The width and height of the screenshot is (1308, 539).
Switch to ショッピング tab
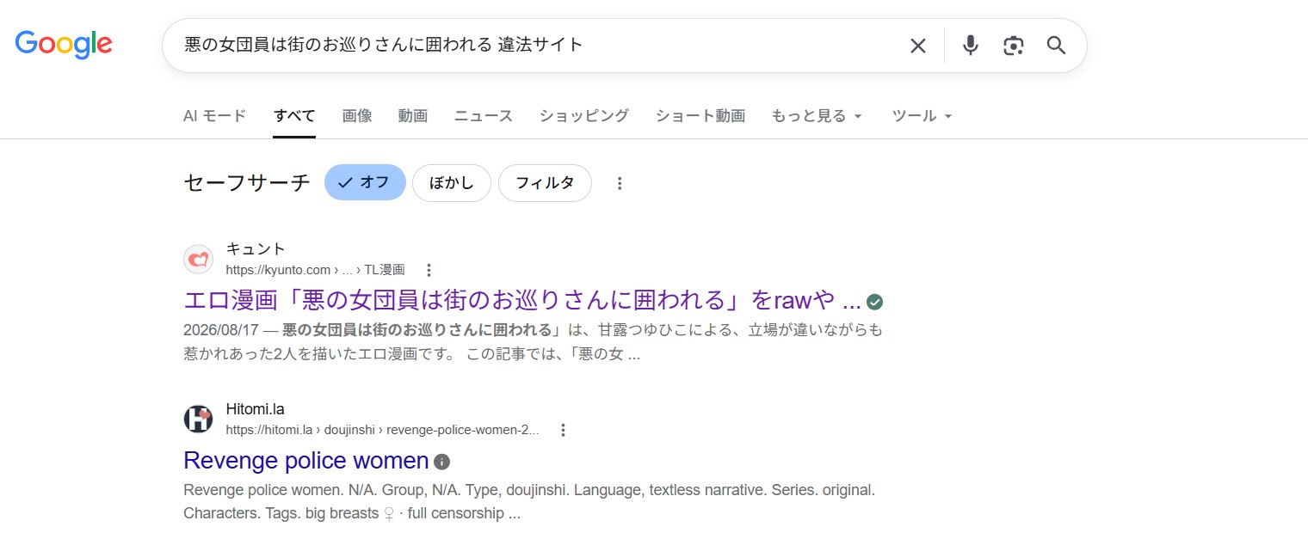point(584,116)
